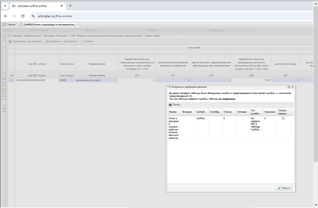Click the Центральный аппарат name cell
This screenshot has width=318, height=208.
click(x=97, y=80)
